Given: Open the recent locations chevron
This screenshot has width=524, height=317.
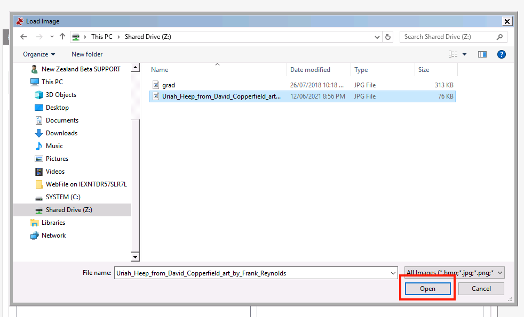Looking at the screenshot, I should click(52, 37).
